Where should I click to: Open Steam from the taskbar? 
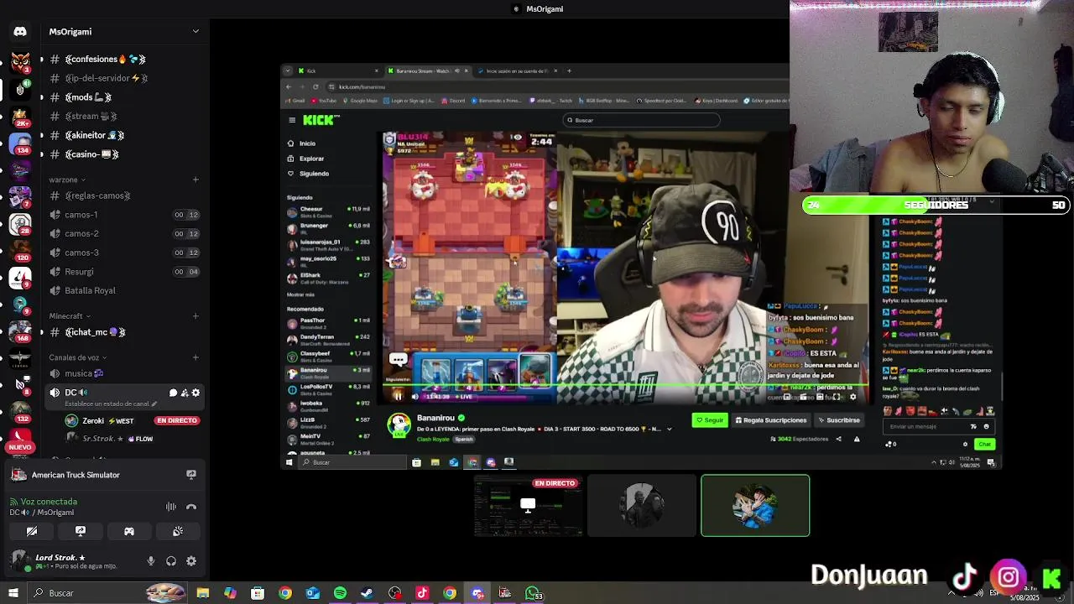tap(367, 593)
